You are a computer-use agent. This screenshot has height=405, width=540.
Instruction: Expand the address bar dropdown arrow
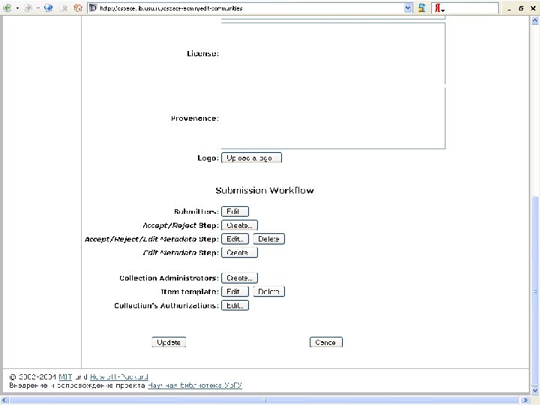(408, 8)
